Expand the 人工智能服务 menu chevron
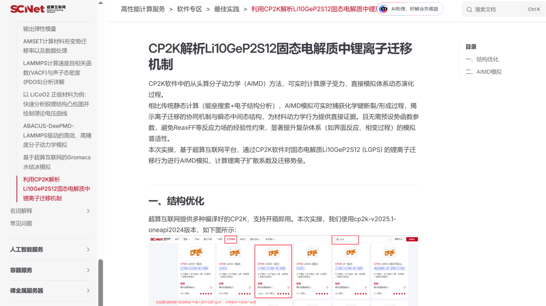Image resolution: width=546 pixels, height=306 pixels. [x=88, y=249]
